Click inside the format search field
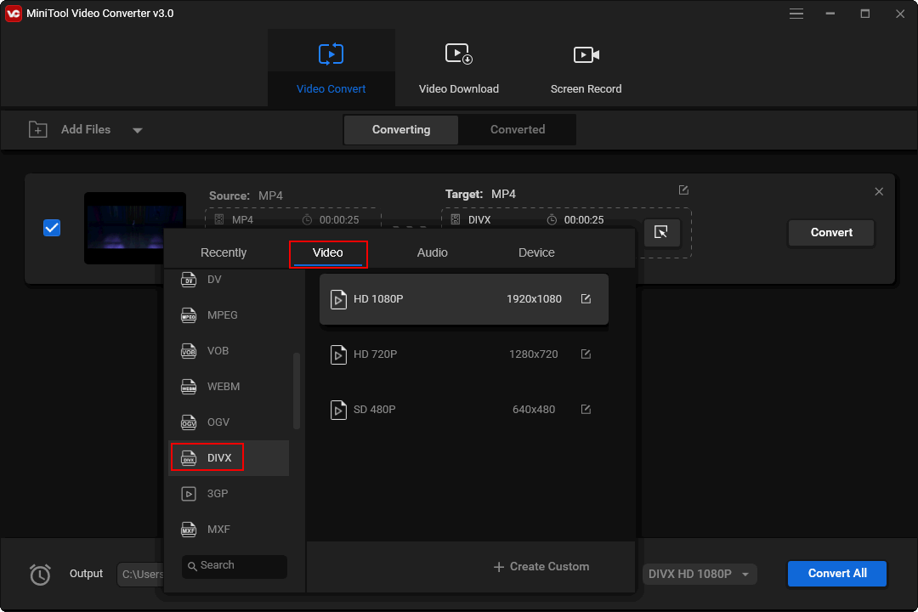 pyautogui.click(x=234, y=566)
